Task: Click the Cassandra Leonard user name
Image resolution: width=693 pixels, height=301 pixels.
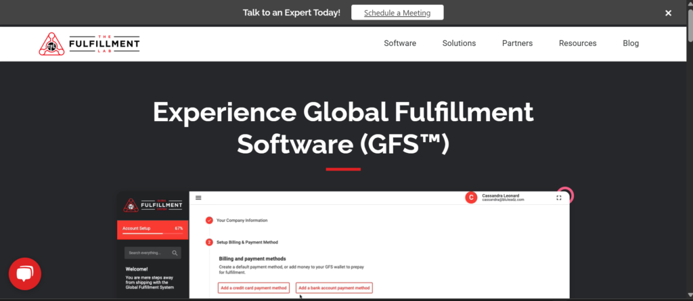Action: (x=500, y=195)
